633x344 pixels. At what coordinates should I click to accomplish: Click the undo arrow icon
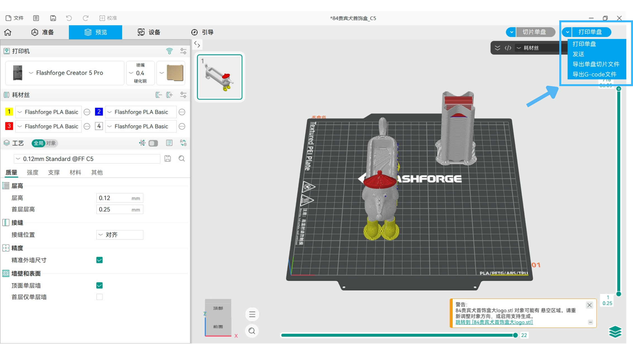69,18
